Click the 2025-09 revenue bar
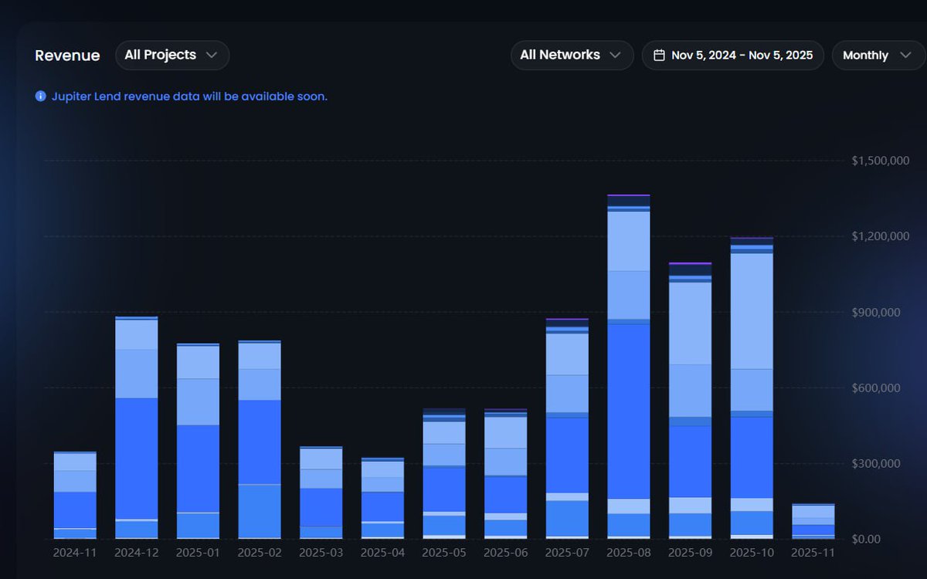Viewport: 927px width, 579px height. (x=691, y=401)
